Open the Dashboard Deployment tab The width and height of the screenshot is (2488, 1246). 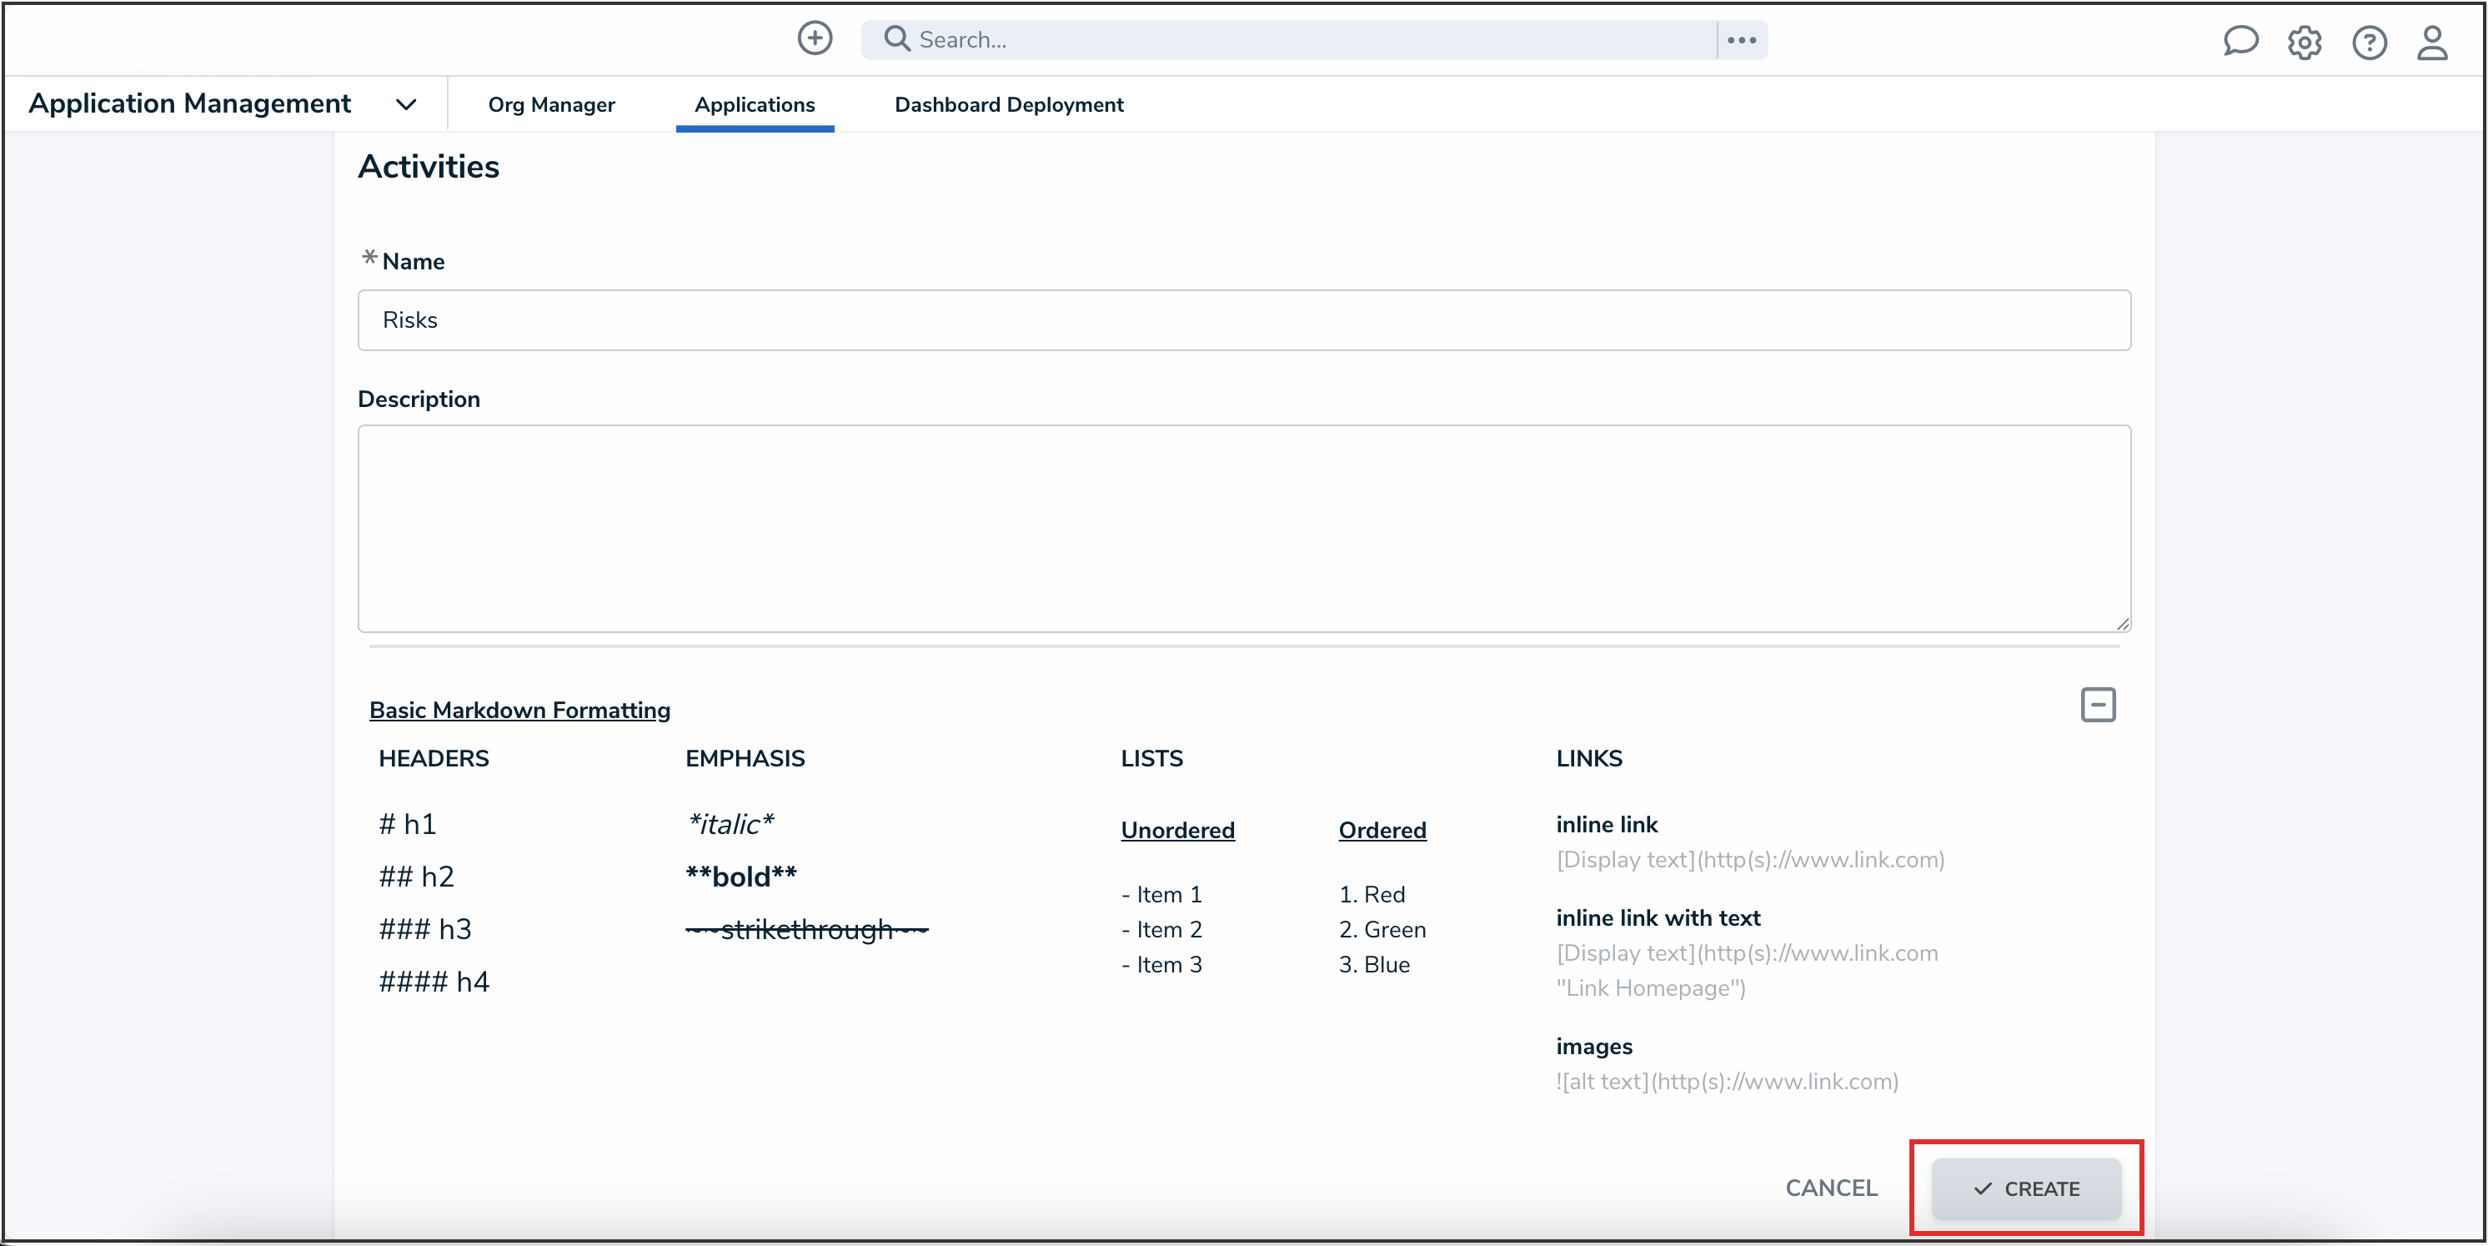[1008, 104]
